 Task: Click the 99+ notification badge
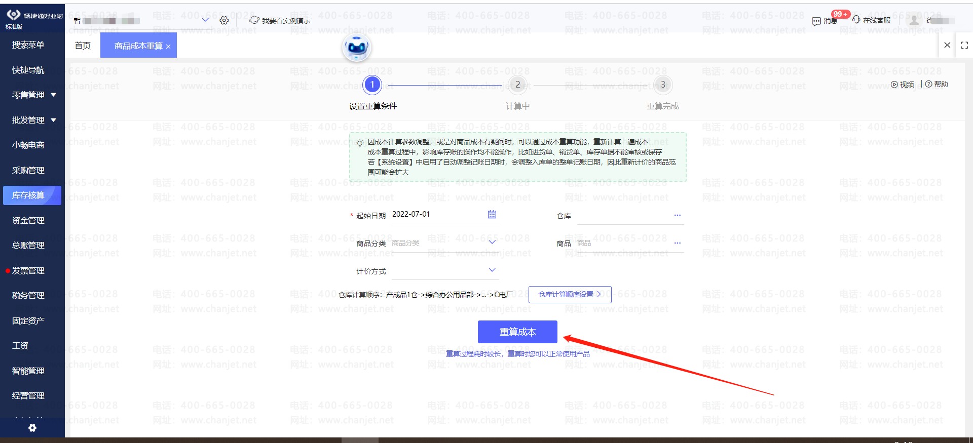point(840,14)
